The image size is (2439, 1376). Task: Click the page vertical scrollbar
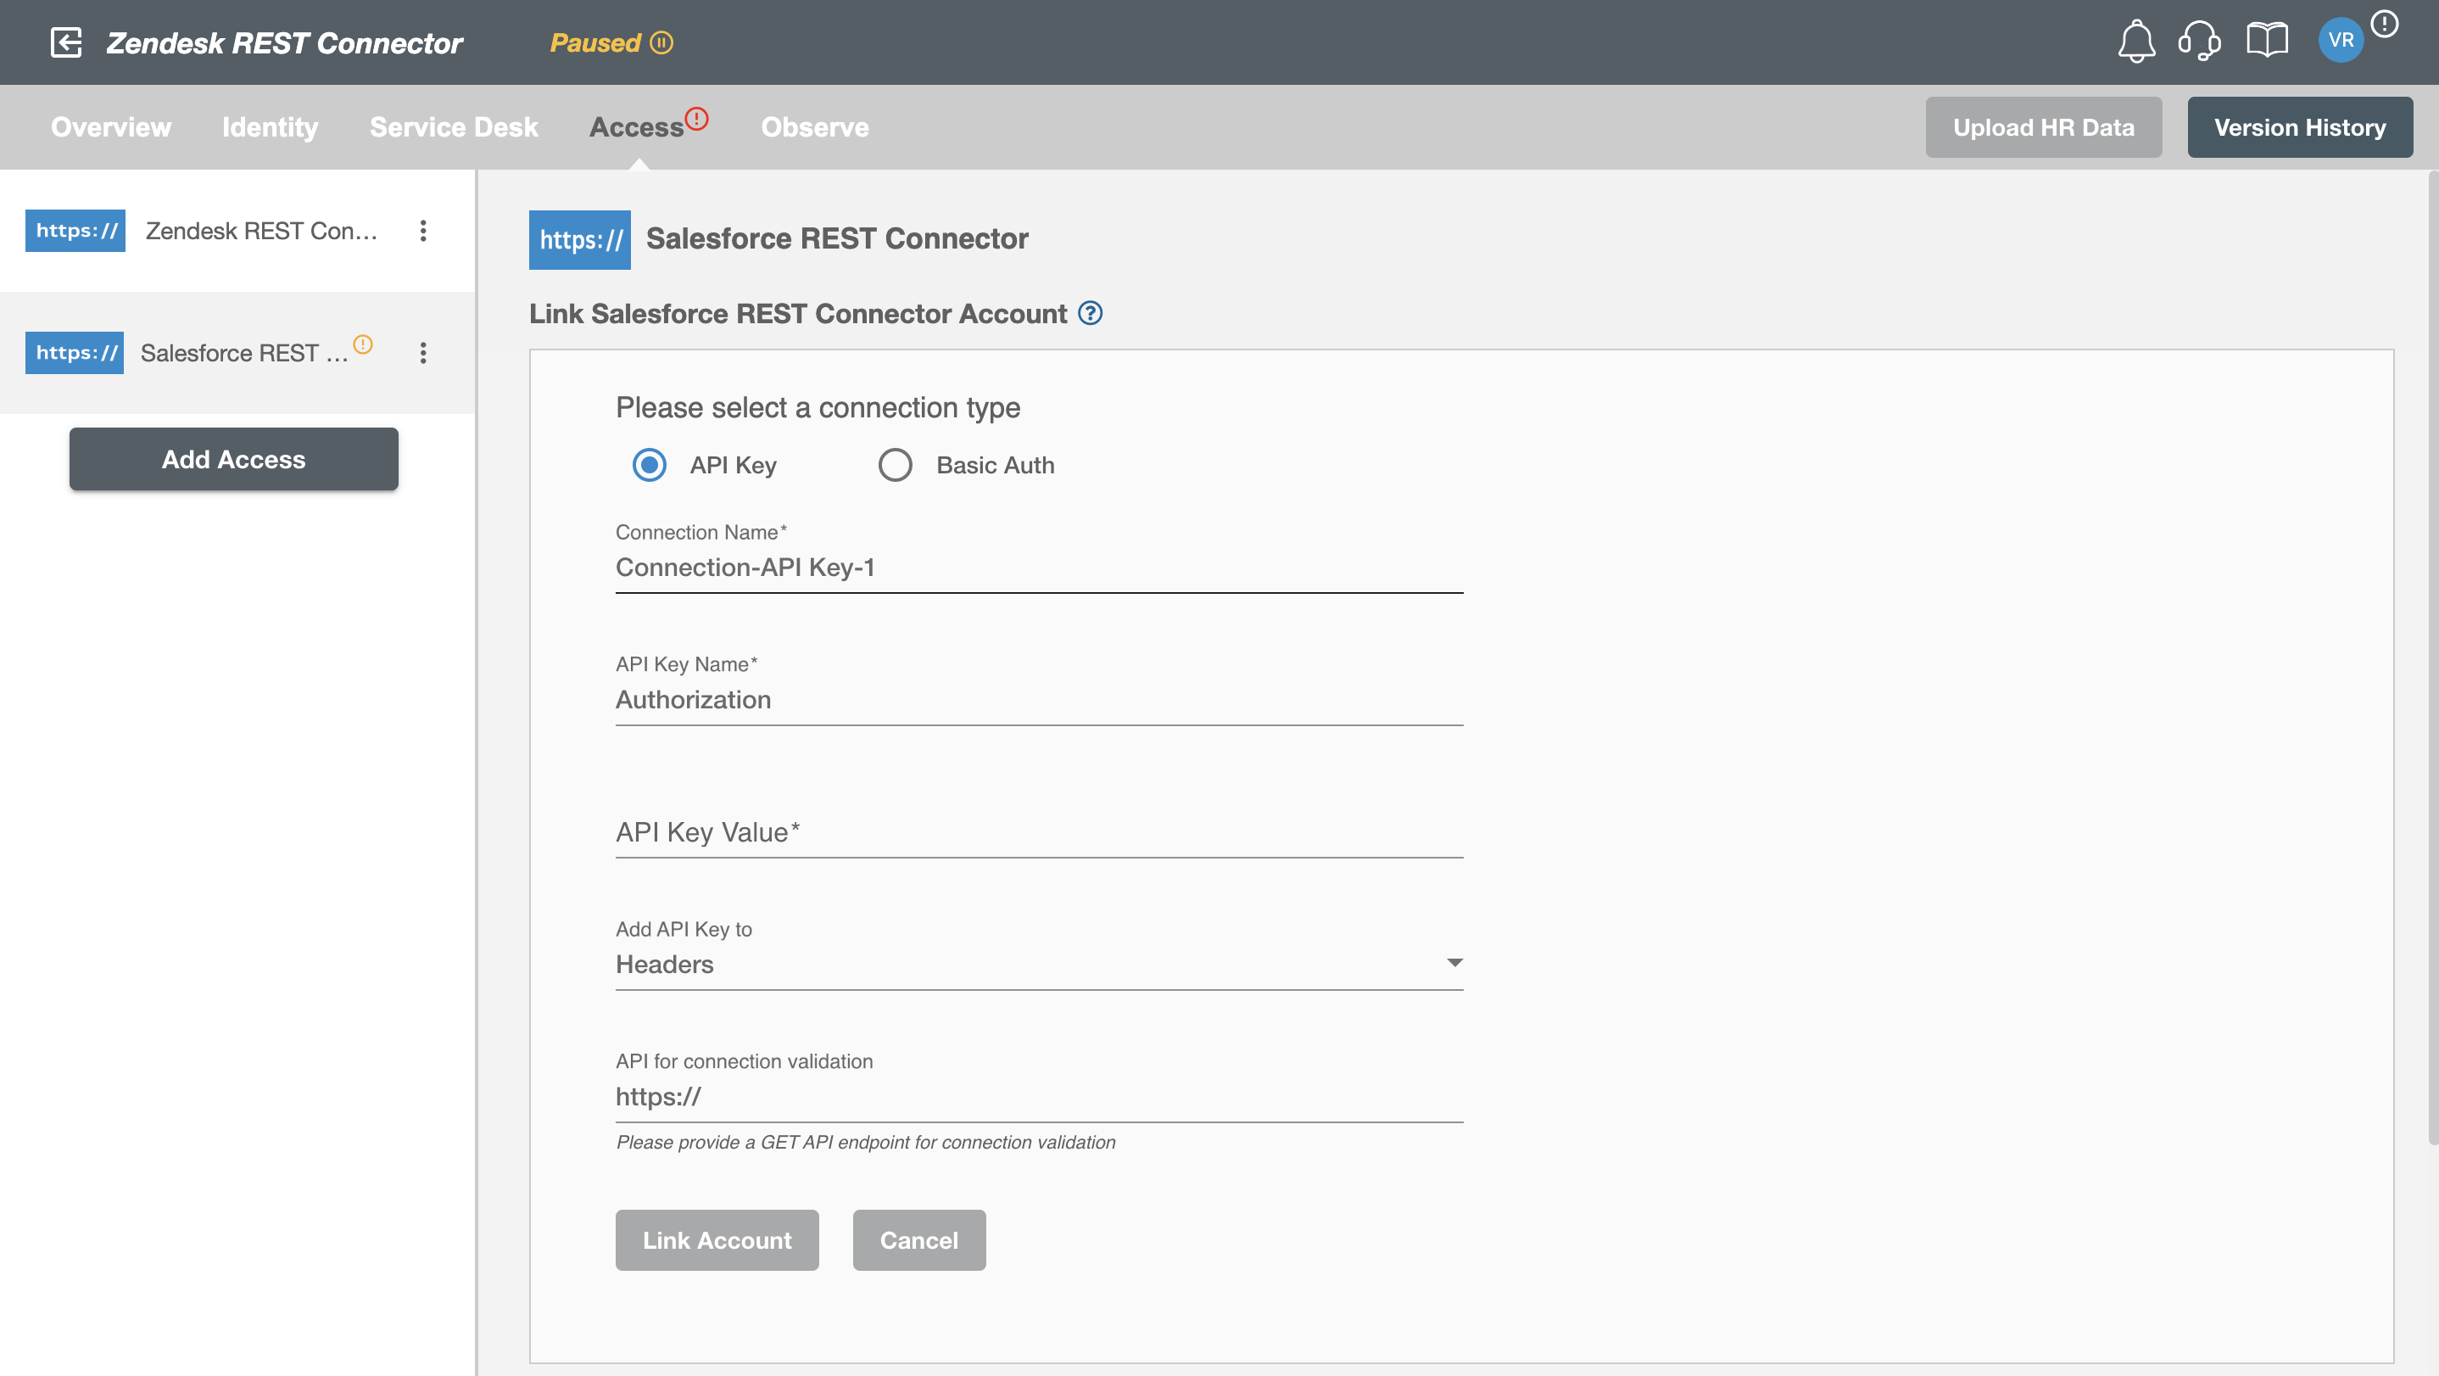(2432, 658)
